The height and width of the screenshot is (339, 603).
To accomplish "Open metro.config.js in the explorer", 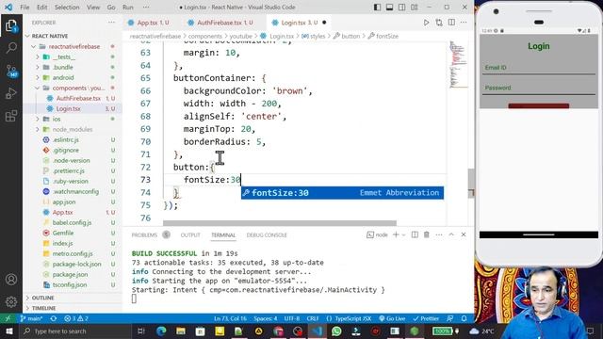I will (73, 253).
